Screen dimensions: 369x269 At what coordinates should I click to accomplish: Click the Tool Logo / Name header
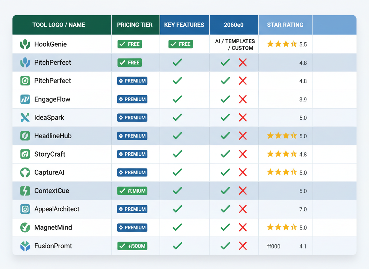[61, 25]
